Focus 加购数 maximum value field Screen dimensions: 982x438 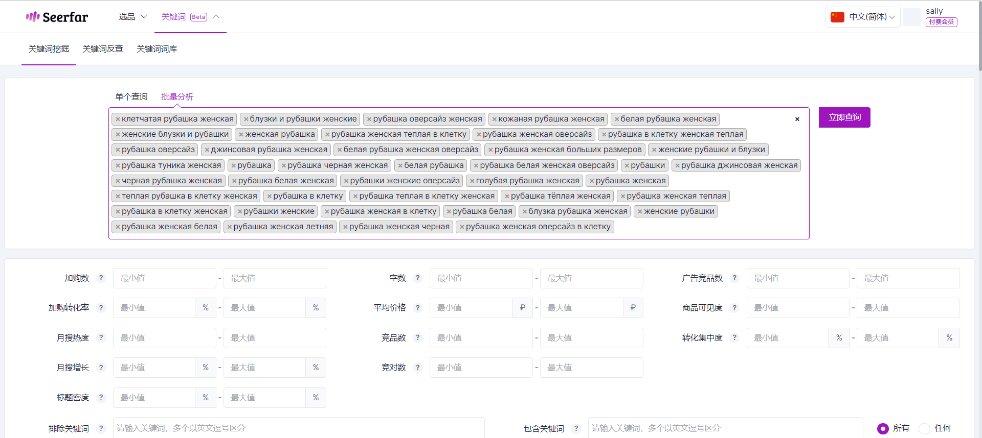click(275, 278)
